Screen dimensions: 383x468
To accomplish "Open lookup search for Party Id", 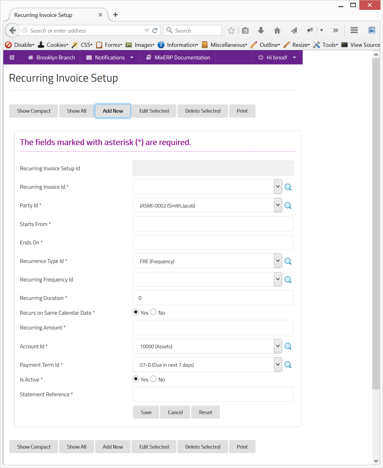I will click(x=288, y=205).
